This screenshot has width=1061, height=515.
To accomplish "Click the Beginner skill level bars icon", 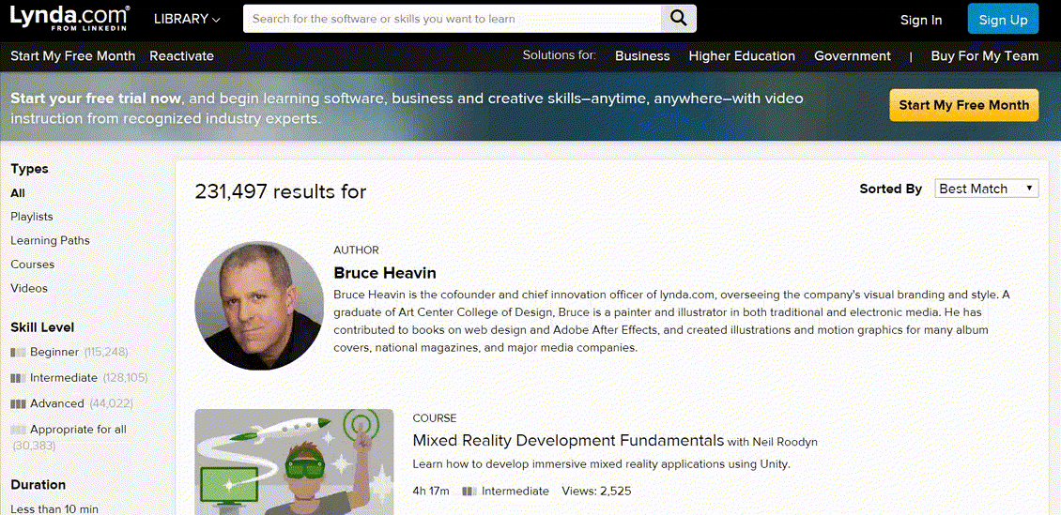I will [18, 353].
